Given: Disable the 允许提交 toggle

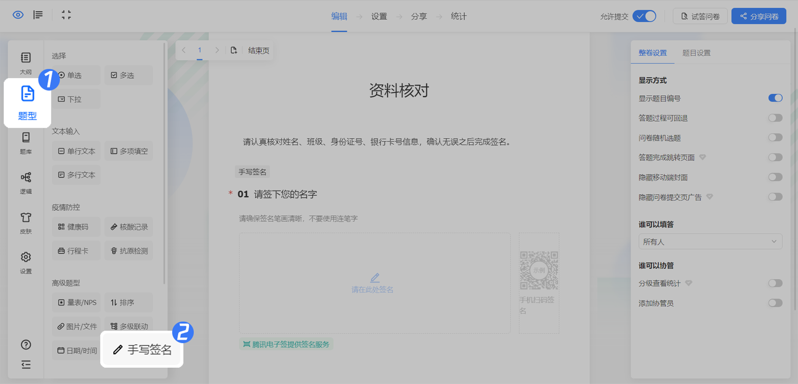Looking at the screenshot, I should pos(645,16).
